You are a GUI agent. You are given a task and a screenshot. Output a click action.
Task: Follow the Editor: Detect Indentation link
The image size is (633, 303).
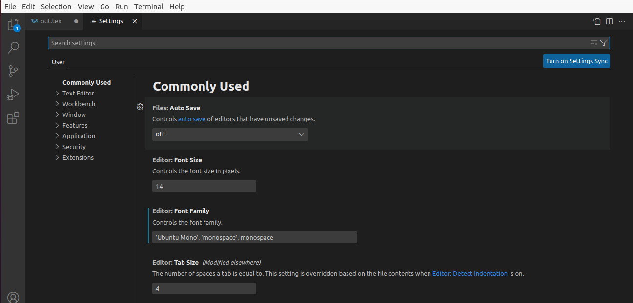point(470,273)
